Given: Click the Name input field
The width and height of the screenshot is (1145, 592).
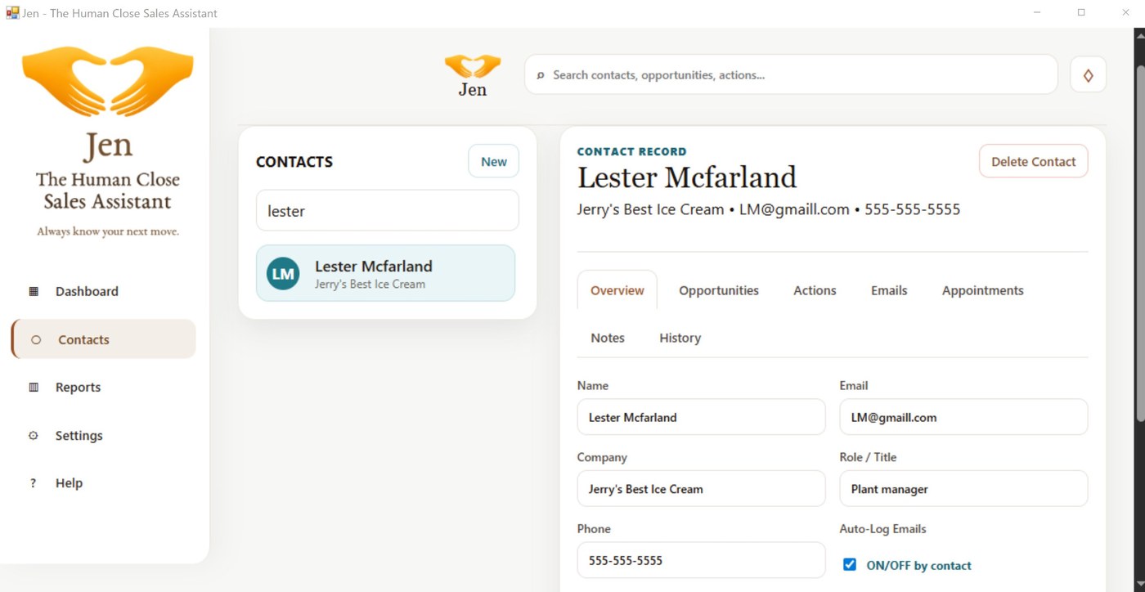Looking at the screenshot, I should pos(701,417).
